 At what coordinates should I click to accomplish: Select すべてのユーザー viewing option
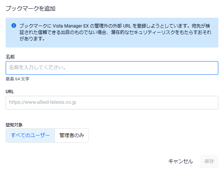(x=30, y=136)
